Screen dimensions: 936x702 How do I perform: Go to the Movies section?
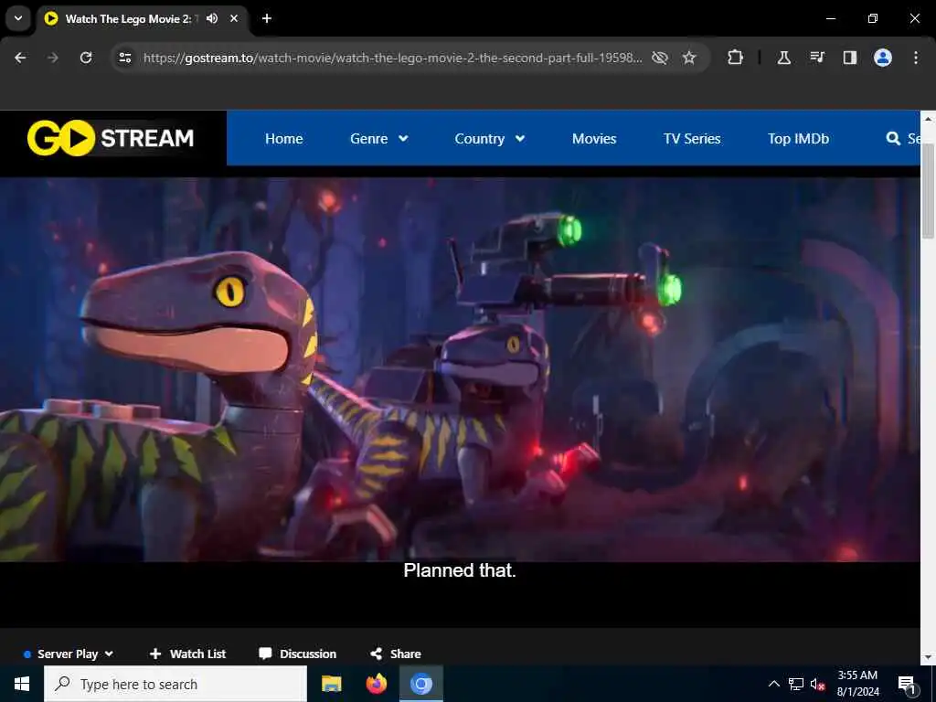pyautogui.click(x=594, y=139)
